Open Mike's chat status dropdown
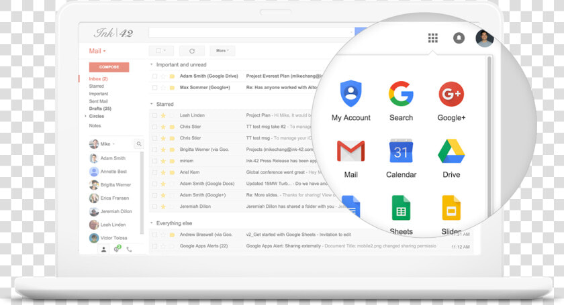This screenshot has height=305, width=564. pos(113,144)
